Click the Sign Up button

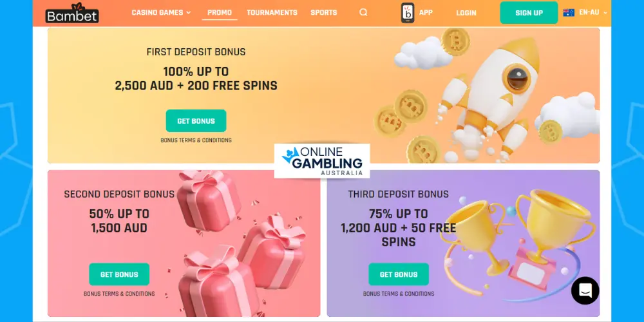pyautogui.click(x=529, y=13)
